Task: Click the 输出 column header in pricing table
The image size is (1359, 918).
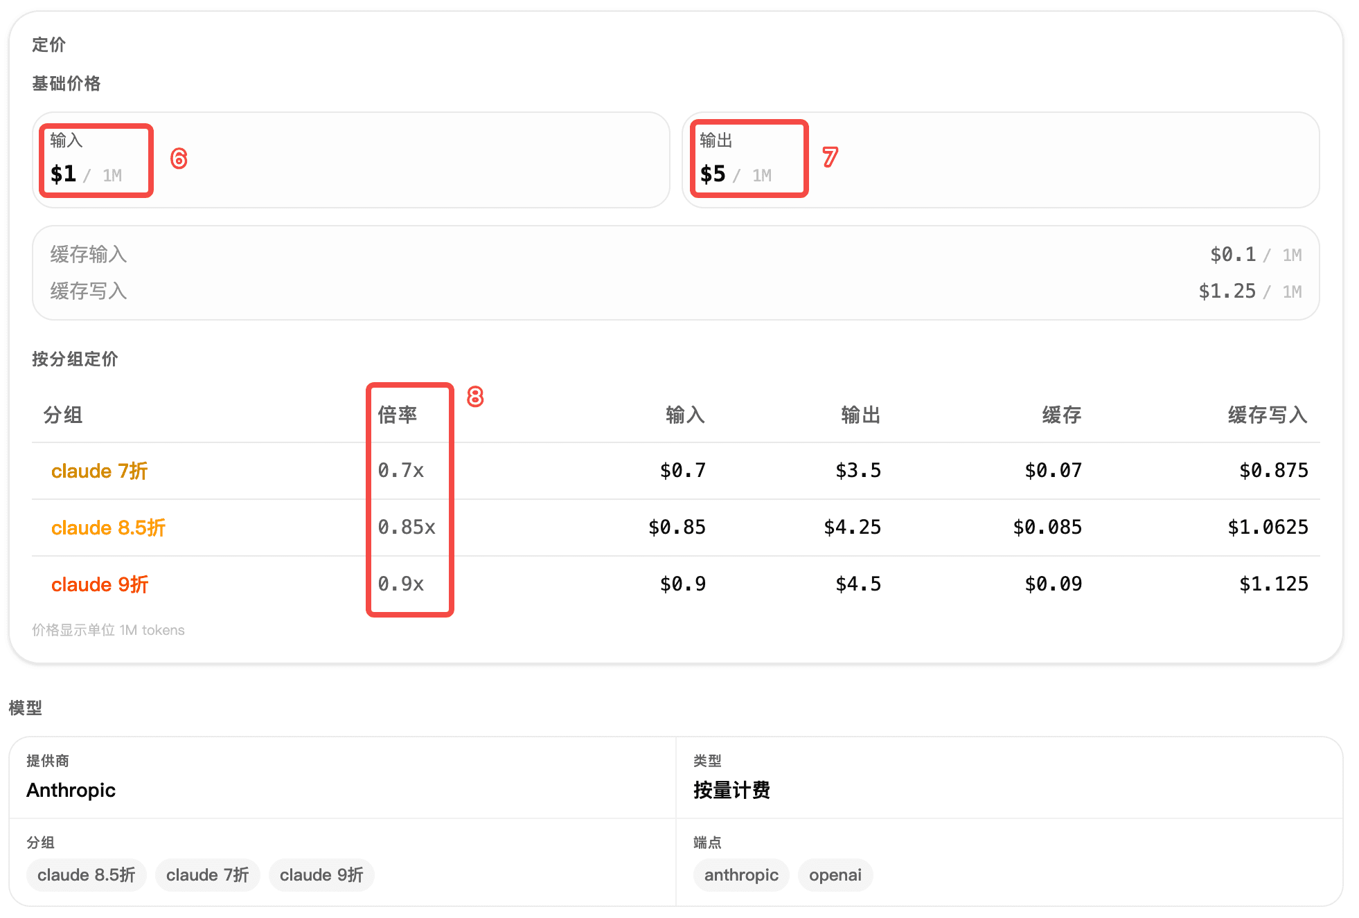Action: click(861, 415)
